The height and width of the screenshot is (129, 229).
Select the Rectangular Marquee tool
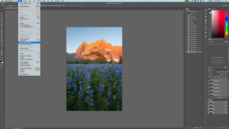(1, 13)
